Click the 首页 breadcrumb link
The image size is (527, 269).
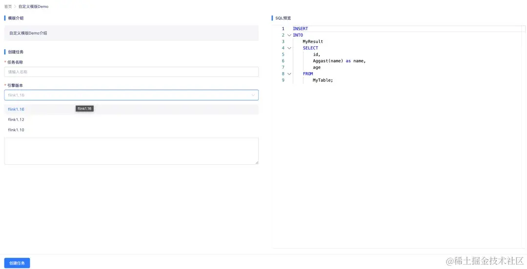pos(8,6)
